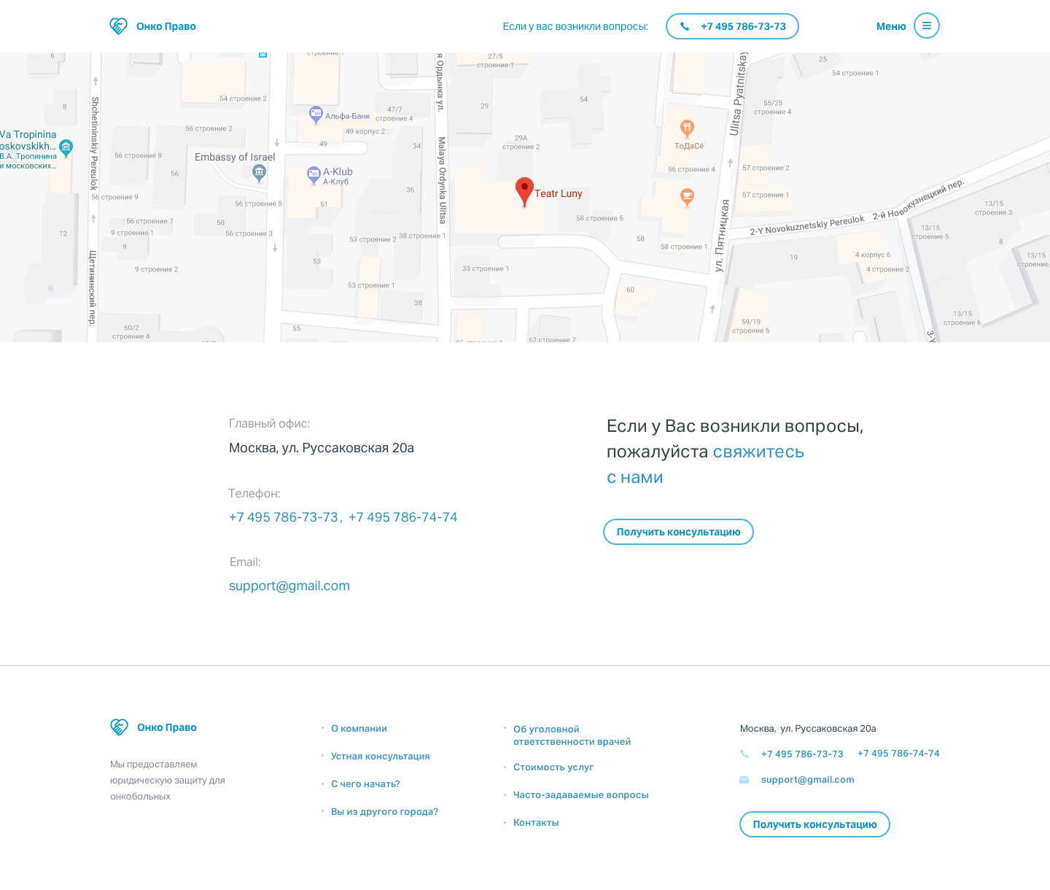Click the footer support@gmail.com link
Image resolution: width=1050 pixels, height=890 pixels.
(808, 780)
